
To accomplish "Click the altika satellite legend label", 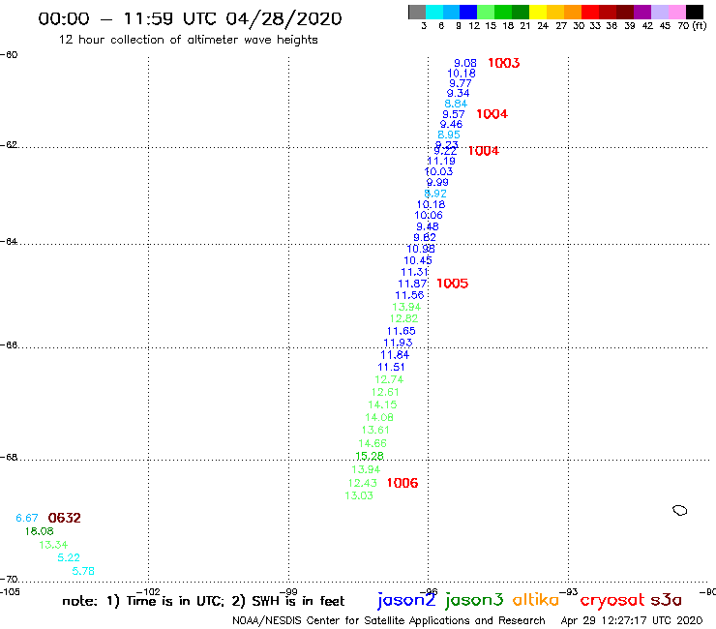I will [536, 600].
